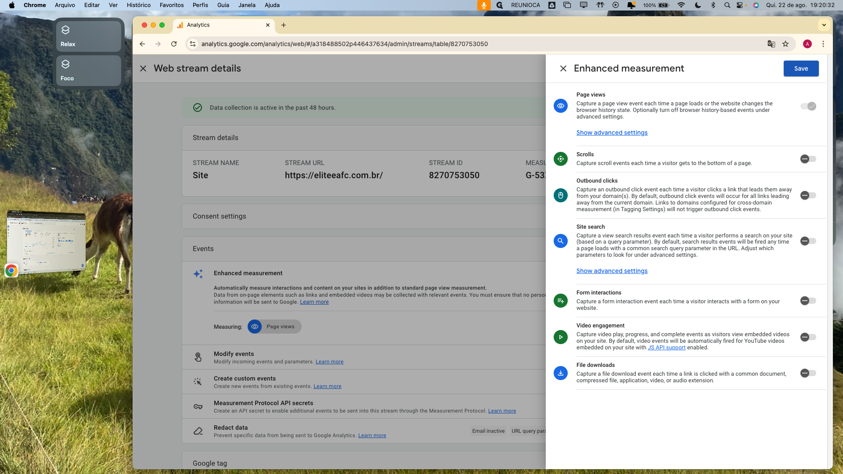Screen dimensions: 843x474
Task: Turn on Site search switch
Action: tap(808, 241)
